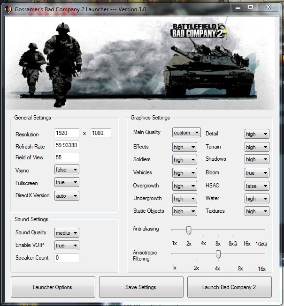Open the Detail quality dropdown

click(257, 134)
